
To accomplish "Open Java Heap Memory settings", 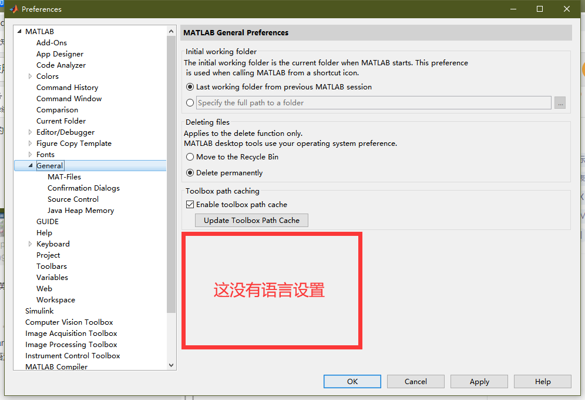I will [80, 210].
